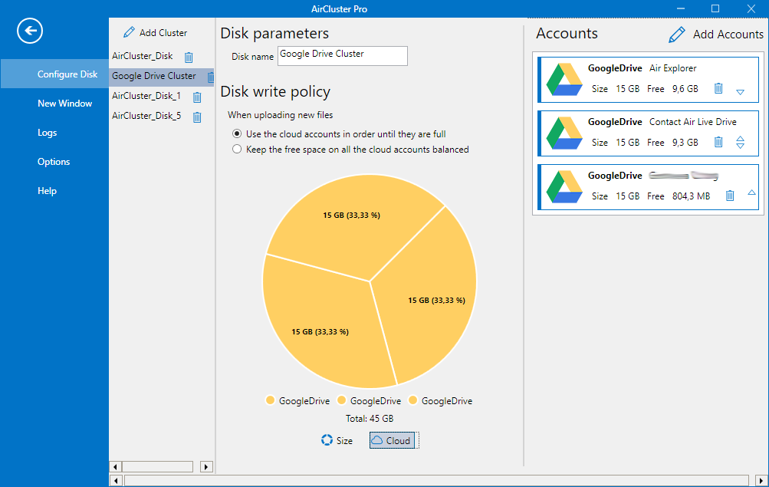Select 'Use the cloud accounts in order' option
Image resolution: width=769 pixels, height=487 pixels.
click(x=237, y=134)
